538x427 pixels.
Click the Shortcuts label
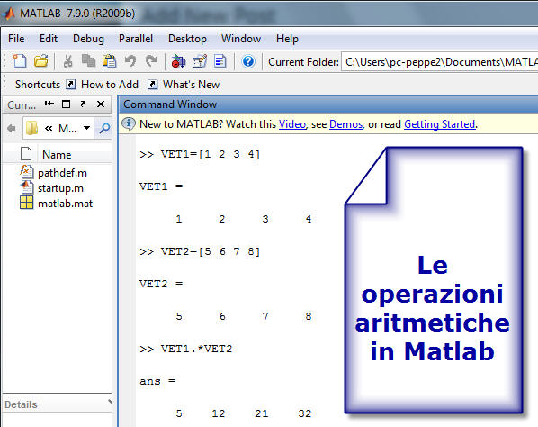pos(38,84)
